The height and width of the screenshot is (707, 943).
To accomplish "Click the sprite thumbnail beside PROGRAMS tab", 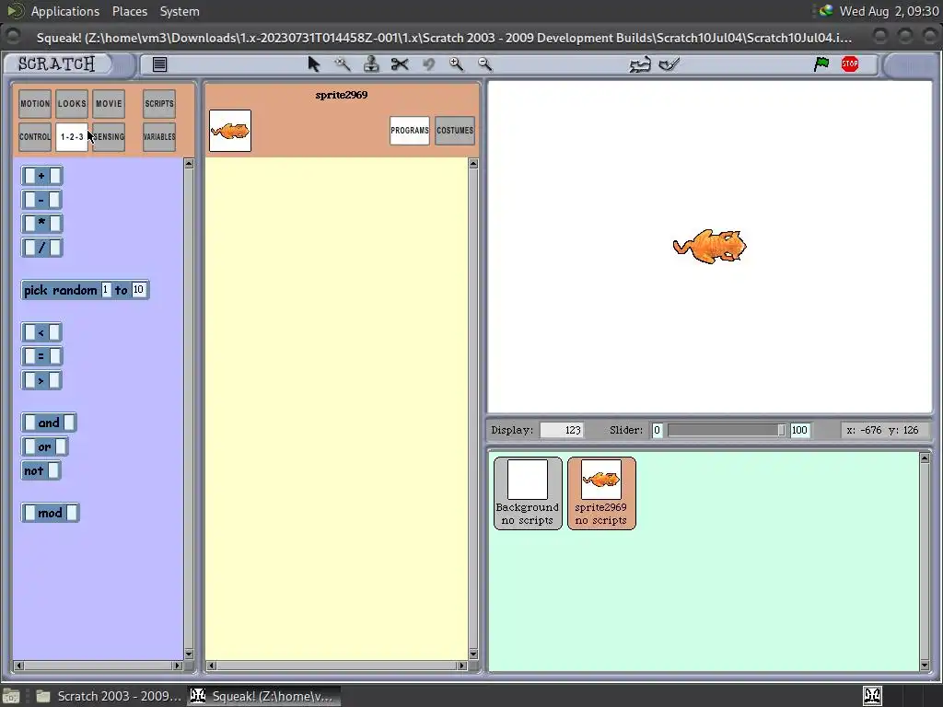I will [x=230, y=131].
